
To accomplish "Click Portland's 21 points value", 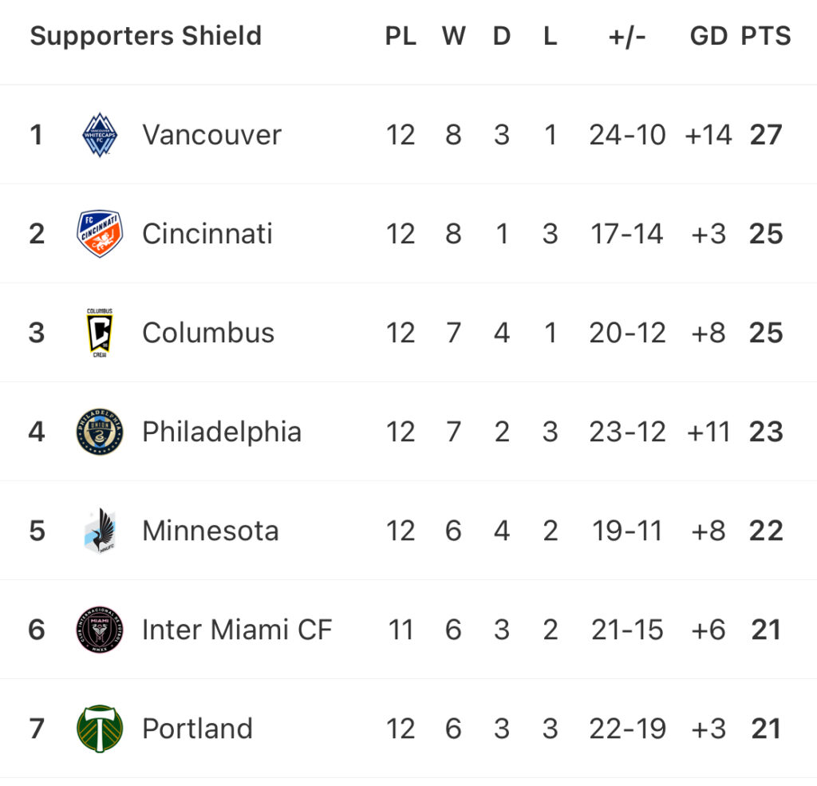I will (x=766, y=729).
